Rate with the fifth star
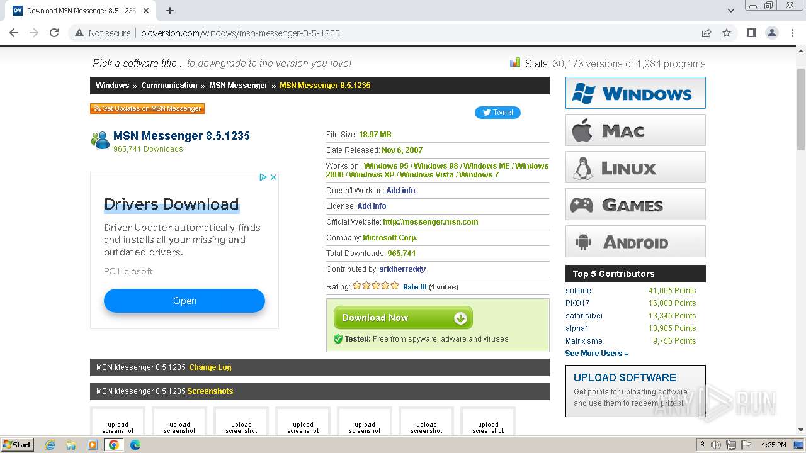The height and width of the screenshot is (453, 806). point(395,286)
